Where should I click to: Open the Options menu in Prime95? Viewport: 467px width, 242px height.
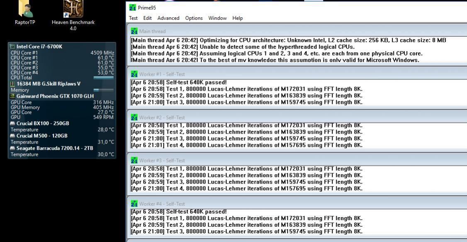click(194, 18)
